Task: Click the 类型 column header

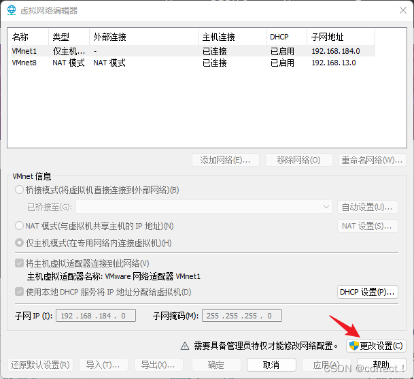Action: [69, 37]
